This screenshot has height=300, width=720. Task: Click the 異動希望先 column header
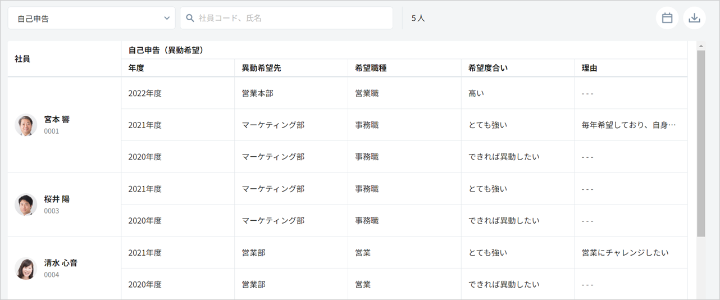(x=257, y=68)
